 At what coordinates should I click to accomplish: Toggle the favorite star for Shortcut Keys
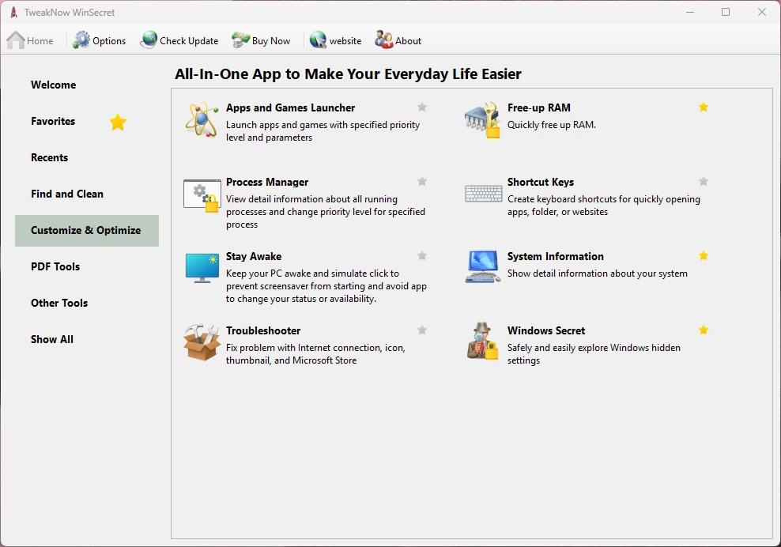point(704,181)
